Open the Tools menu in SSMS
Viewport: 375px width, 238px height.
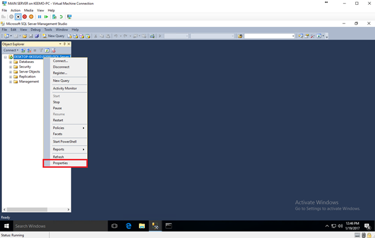coord(48,29)
